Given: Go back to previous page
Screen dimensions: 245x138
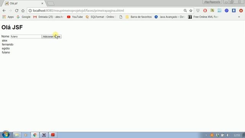Looking at the screenshot, I should point(4,11).
